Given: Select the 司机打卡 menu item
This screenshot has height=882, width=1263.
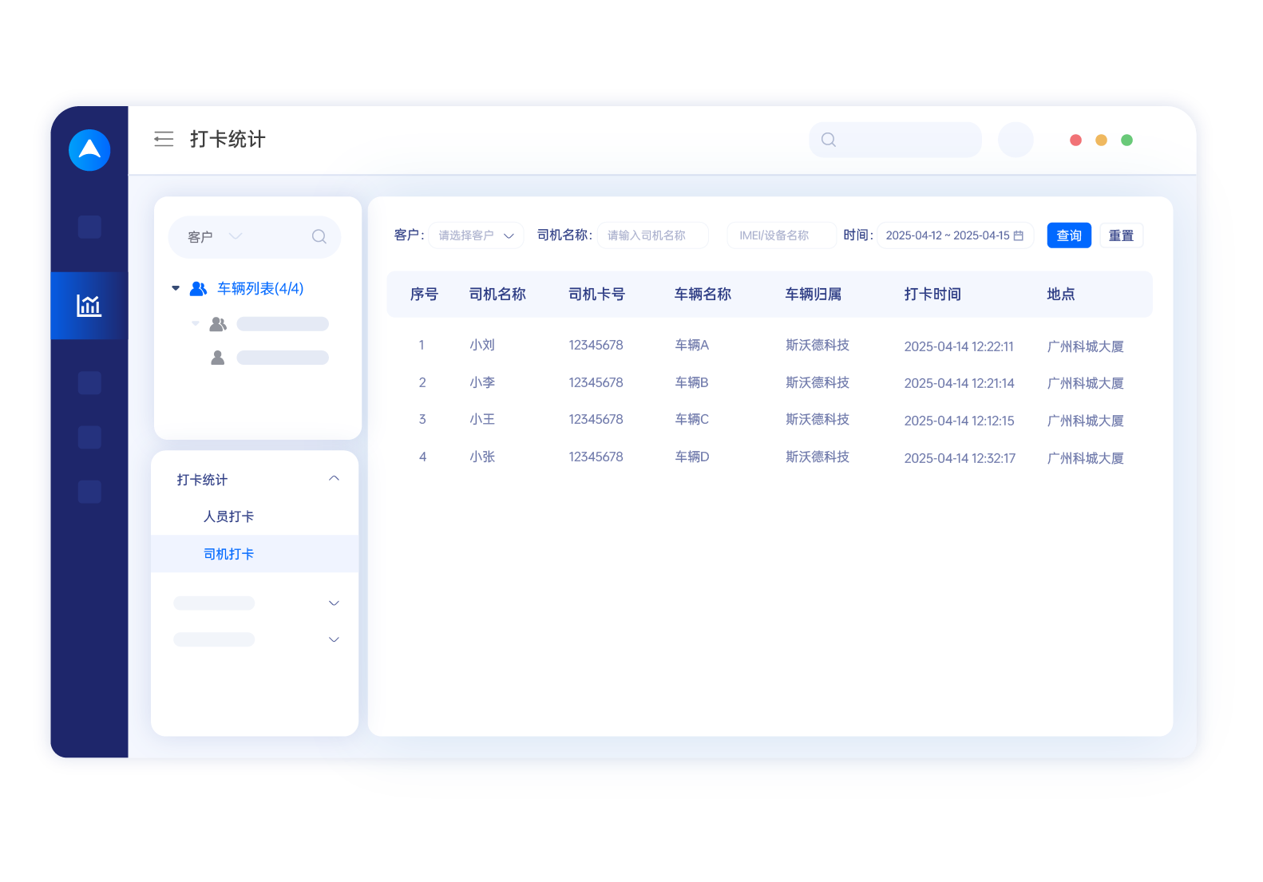Looking at the screenshot, I should (229, 554).
